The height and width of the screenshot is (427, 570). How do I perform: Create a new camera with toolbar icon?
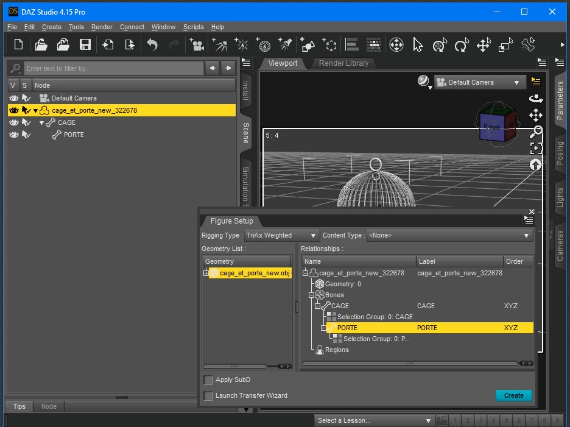coord(197,44)
